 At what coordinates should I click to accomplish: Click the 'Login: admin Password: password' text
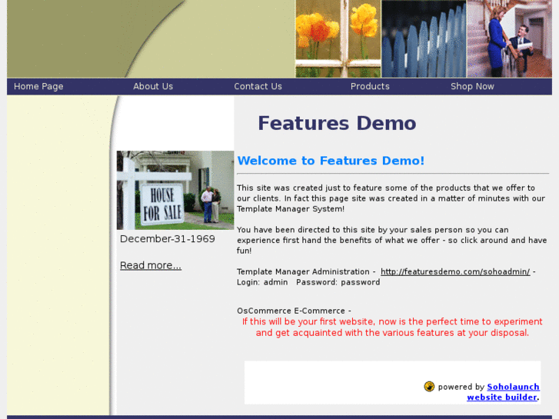tap(308, 282)
